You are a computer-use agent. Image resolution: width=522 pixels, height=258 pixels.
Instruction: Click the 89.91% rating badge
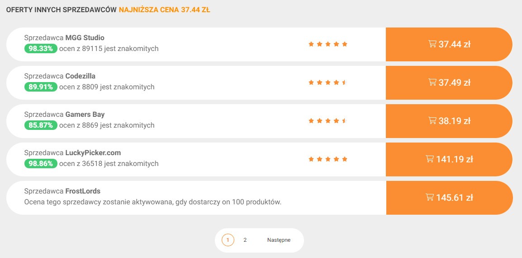click(x=41, y=88)
